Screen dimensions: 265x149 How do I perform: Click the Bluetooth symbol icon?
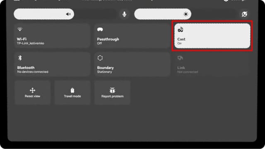[20, 58]
